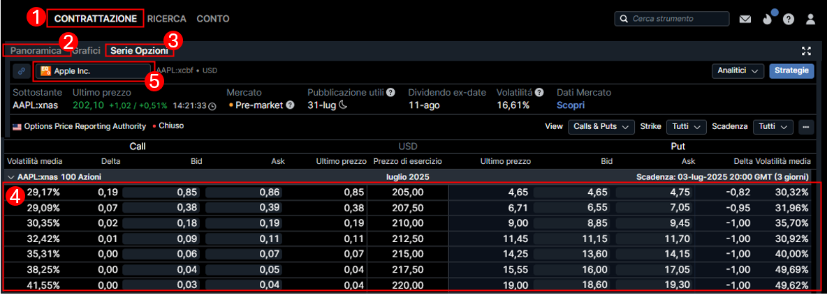Click the Scadenza 03-lug-2025 expiry text
Viewport: 827px width, 295px height.
pyautogui.click(x=722, y=177)
